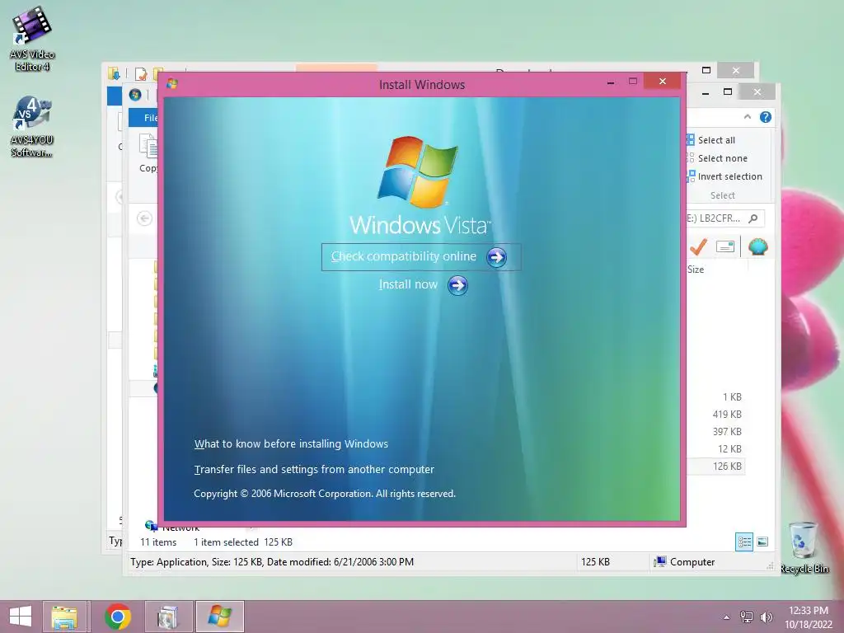Click the Windows orb icon in Explorer title bar
This screenshot has width=844, height=633.
pos(135,96)
